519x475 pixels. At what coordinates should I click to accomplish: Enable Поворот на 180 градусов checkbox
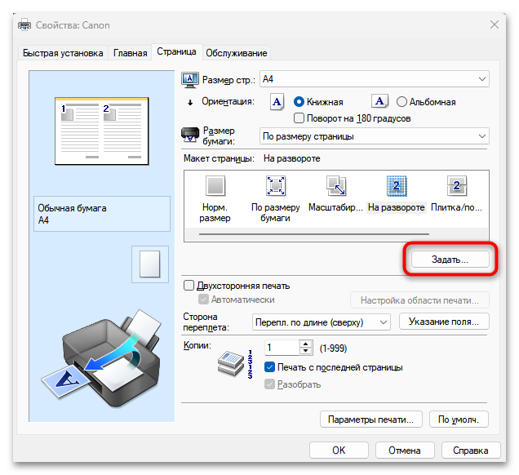pyautogui.click(x=299, y=118)
